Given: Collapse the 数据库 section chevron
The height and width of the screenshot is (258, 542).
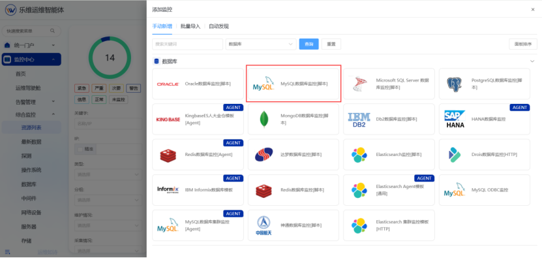Looking at the screenshot, I should (x=532, y=61).
